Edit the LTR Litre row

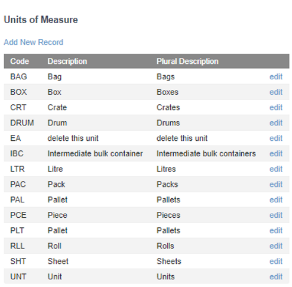coord(276,169)
